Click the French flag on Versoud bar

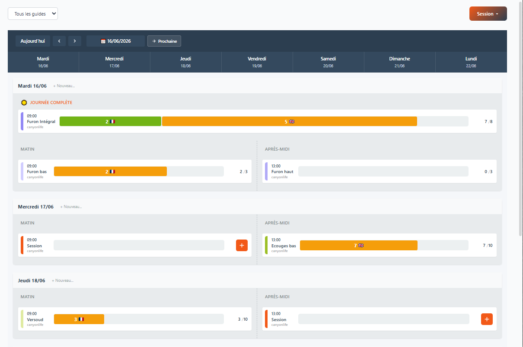pyautogui.click(x=81, y=319)
